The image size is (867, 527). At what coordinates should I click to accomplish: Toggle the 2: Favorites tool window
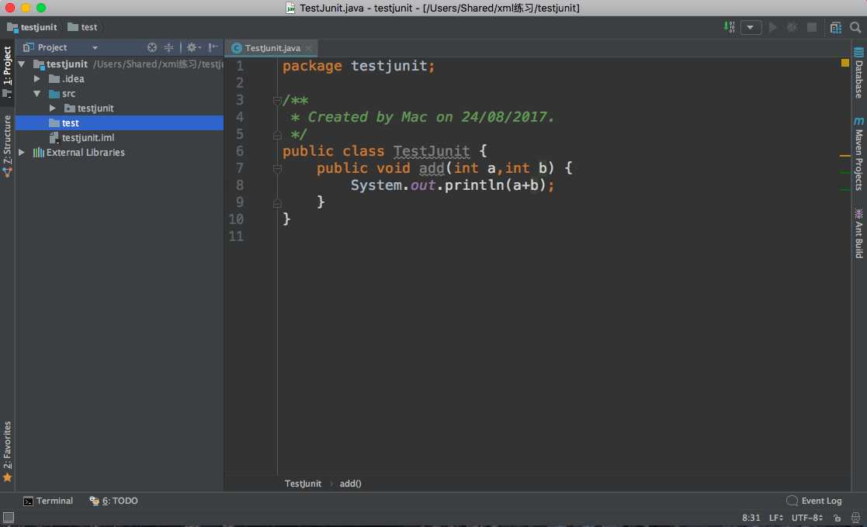click(x=7, y=451)
